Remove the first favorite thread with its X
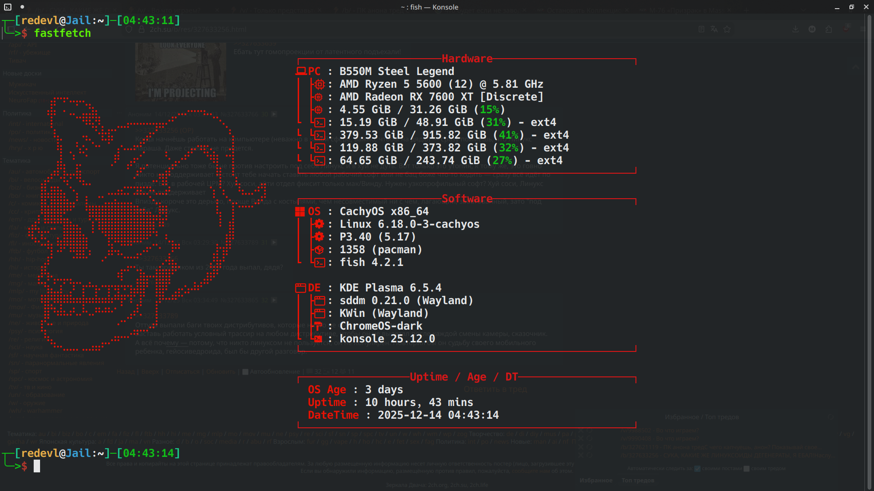This screenshot has height=491, width=874. point(580,431)
